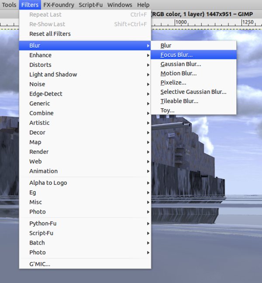Image resolution: width=262 pixels, height=283 pixels.
Task: Expand the Combine submenu
Action: (x=85, y=113)
